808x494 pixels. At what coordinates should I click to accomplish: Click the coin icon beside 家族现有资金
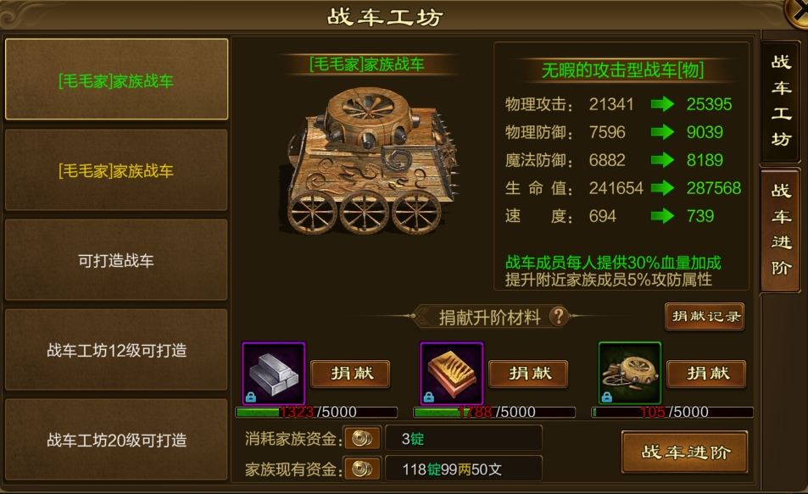[x=362, y=469]
